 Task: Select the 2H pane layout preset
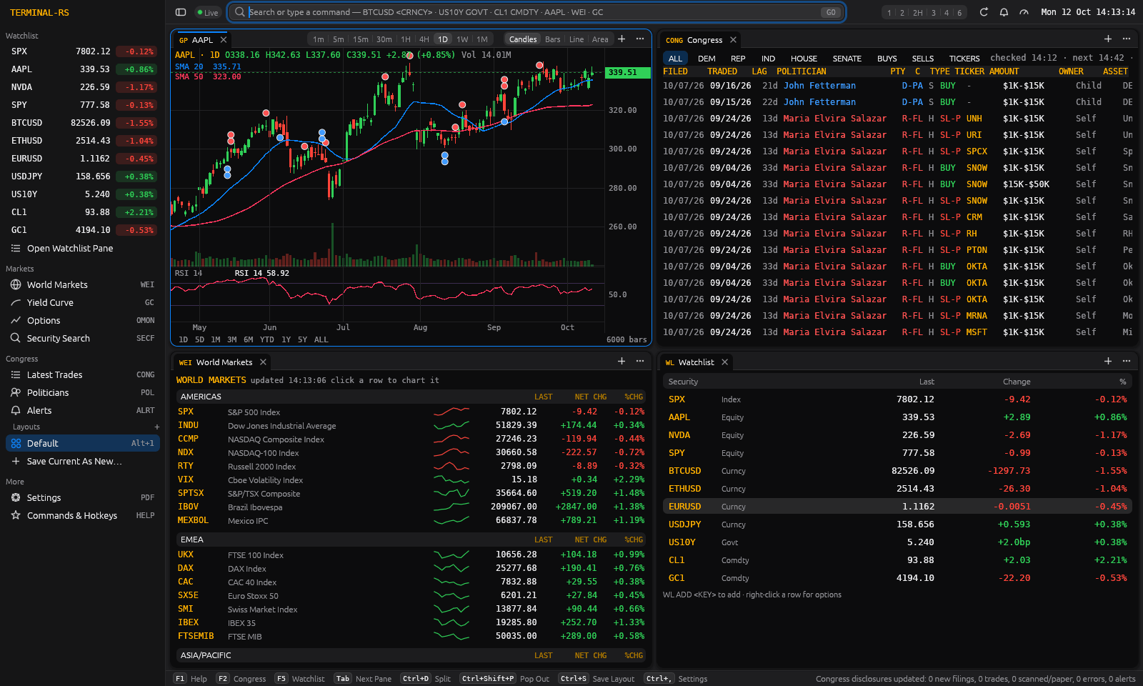pos(917,12)
